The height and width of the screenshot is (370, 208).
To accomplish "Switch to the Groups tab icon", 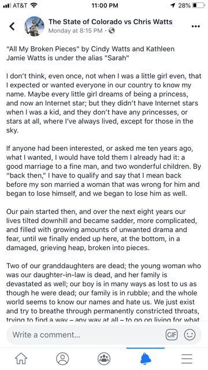I will coord(104,358).
